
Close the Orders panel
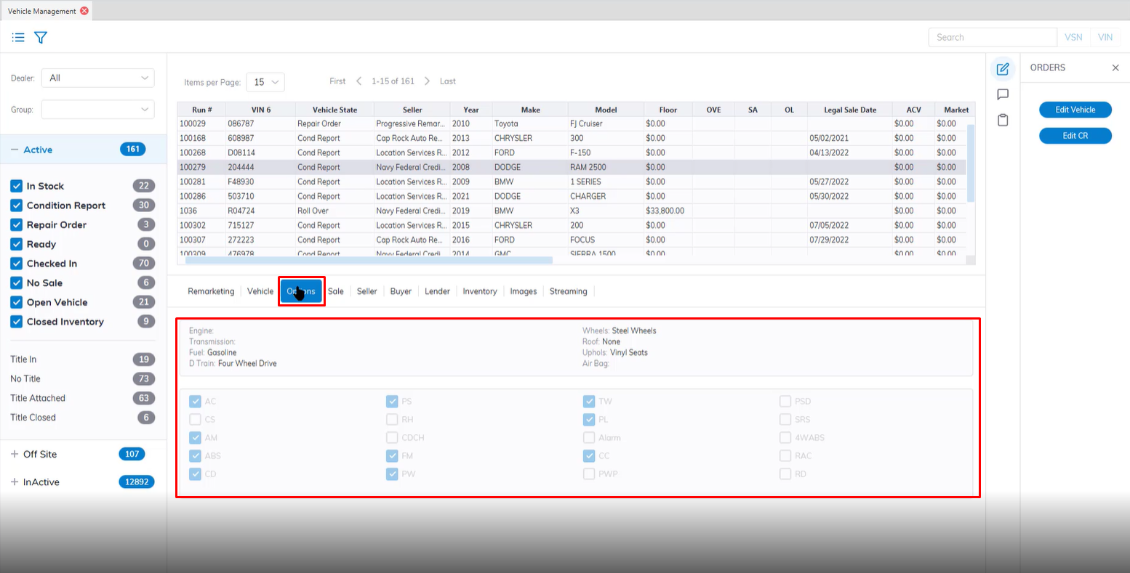(1115, 68)
